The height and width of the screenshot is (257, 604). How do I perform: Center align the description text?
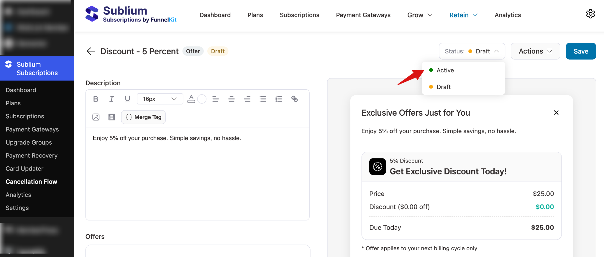(x=232, y=99)
